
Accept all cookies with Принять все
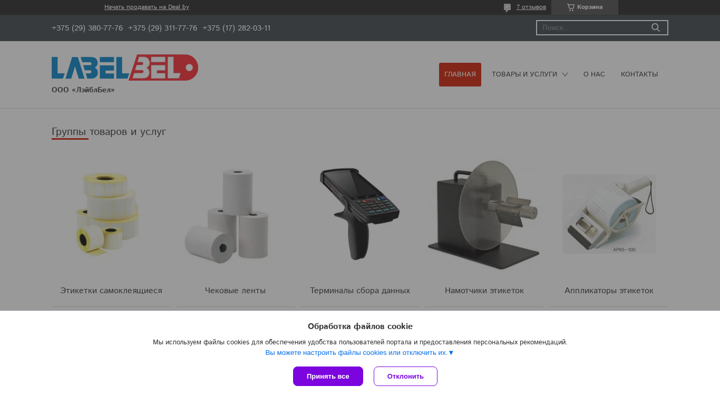(328, 376)
